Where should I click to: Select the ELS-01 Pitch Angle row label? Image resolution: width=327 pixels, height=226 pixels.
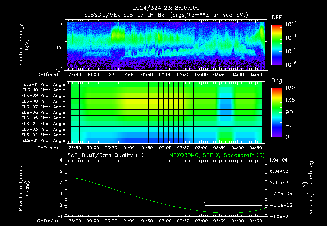[x=44, y=140]
